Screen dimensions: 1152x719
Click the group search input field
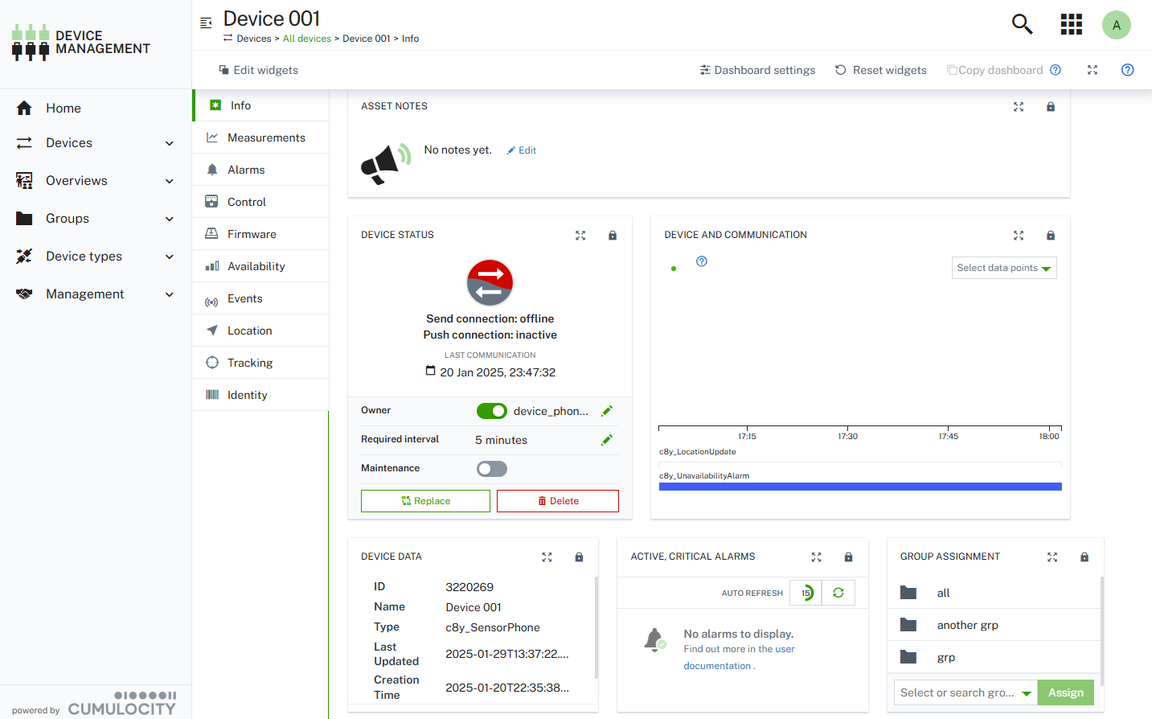957,692
